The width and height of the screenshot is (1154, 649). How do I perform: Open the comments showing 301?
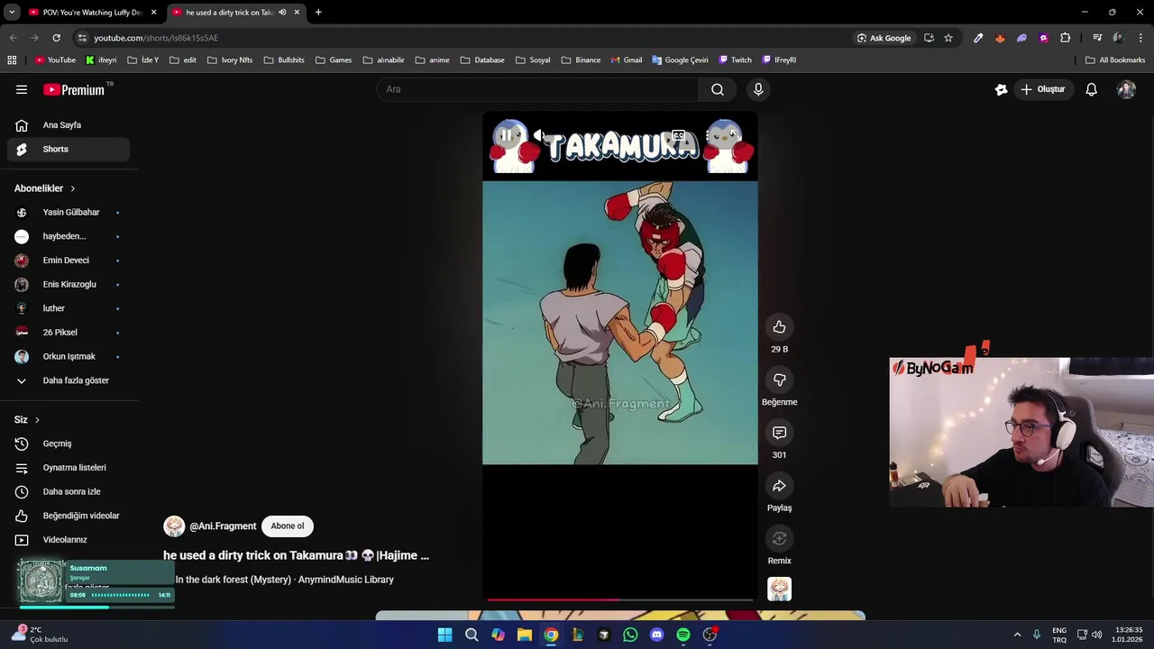click(779, 433)
